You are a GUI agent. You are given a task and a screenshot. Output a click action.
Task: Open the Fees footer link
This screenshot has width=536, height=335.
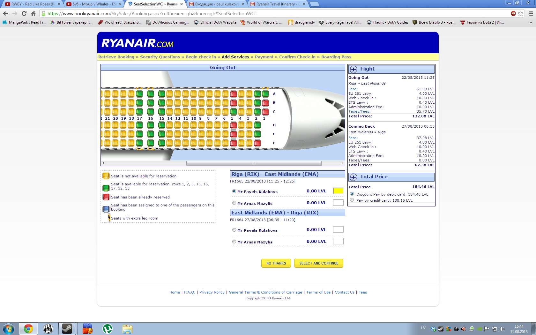click(363, 292)
